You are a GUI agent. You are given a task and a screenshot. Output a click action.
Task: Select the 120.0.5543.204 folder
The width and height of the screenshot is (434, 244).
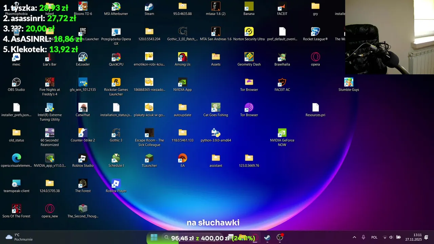click(149, 34)
